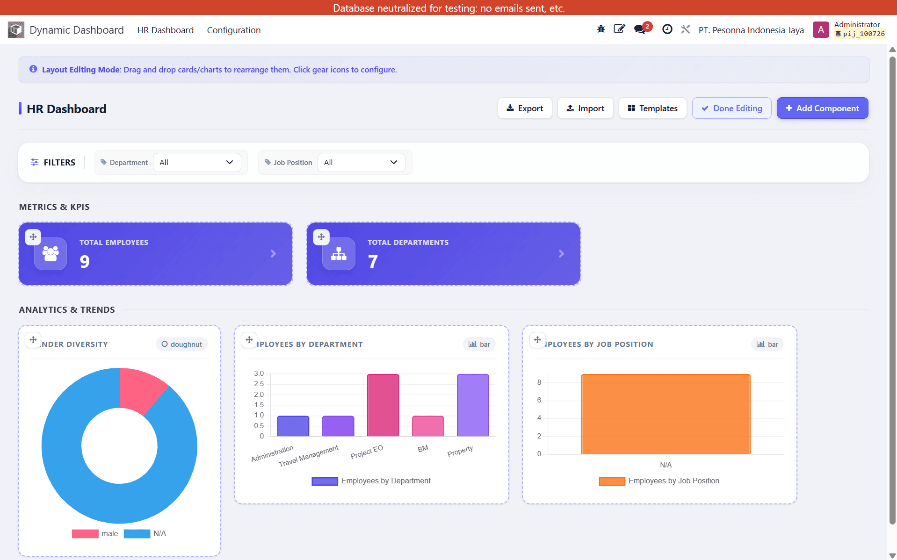Screen dimensions: 897x560
Task: Click the Total Employees people icon
Action: coord(51,253)
